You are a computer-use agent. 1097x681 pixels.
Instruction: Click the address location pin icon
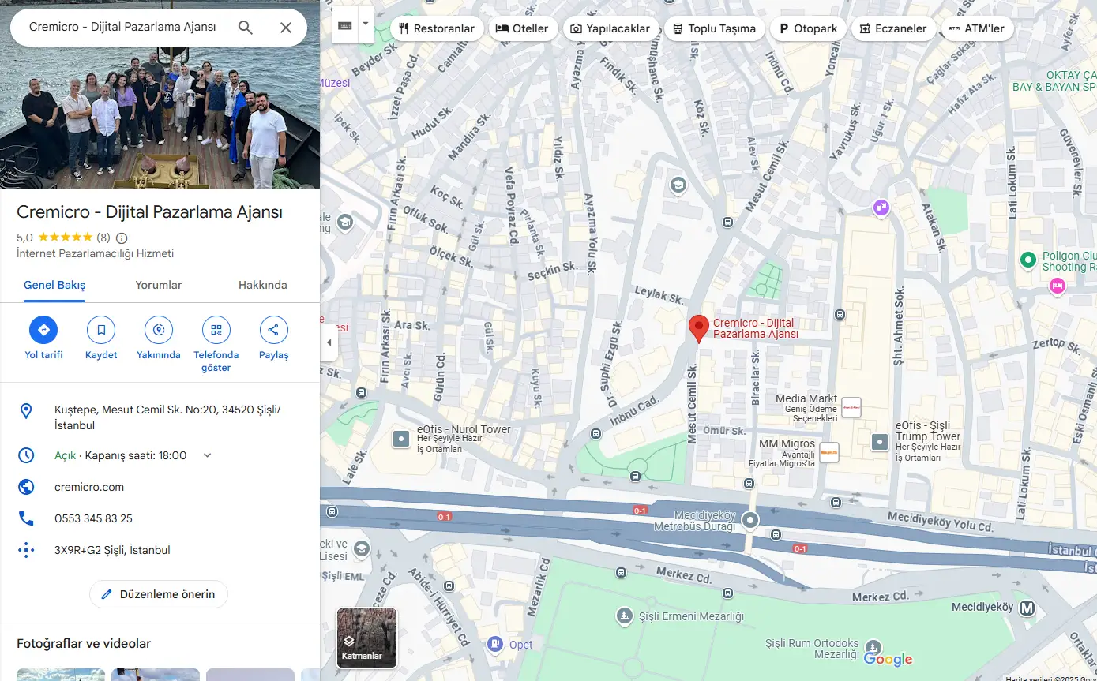[26, 411]
